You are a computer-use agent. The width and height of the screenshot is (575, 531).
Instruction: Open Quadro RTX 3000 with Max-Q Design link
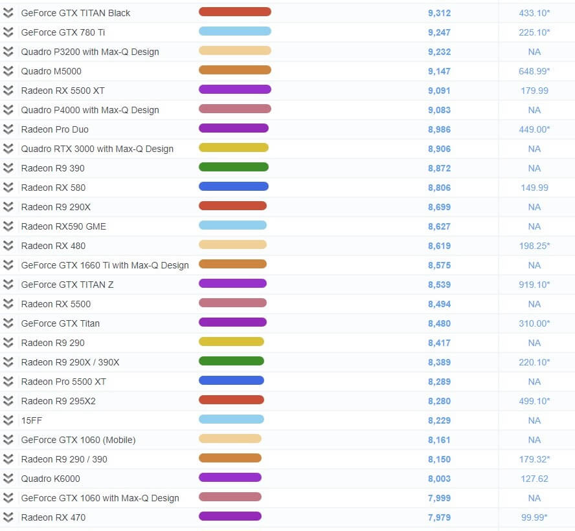coord(97,149)
